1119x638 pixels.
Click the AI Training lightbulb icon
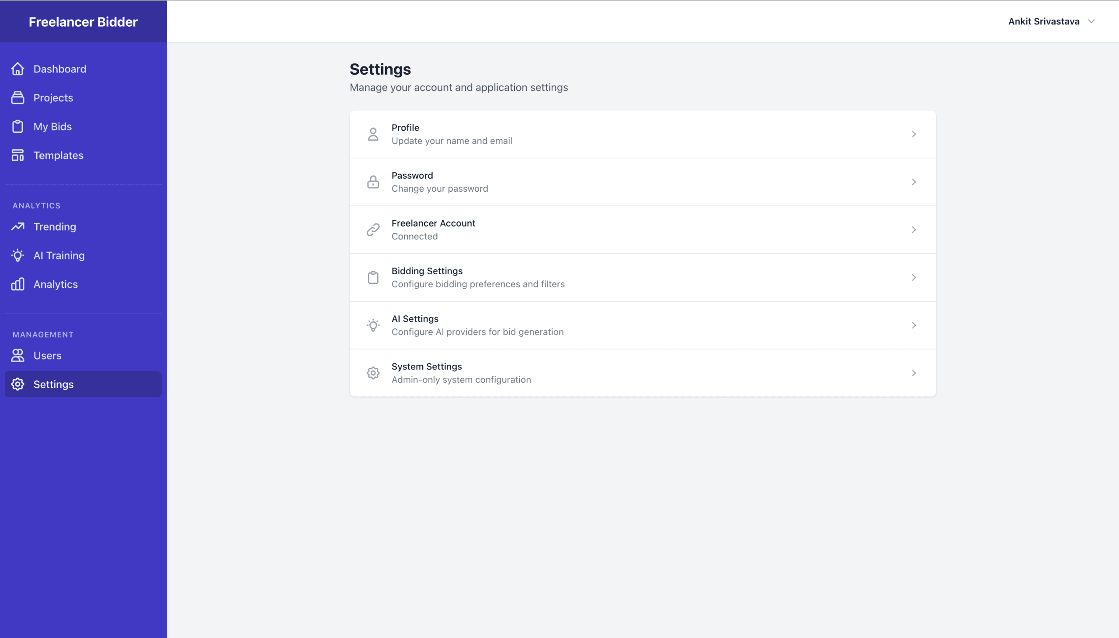pos(17,255)
